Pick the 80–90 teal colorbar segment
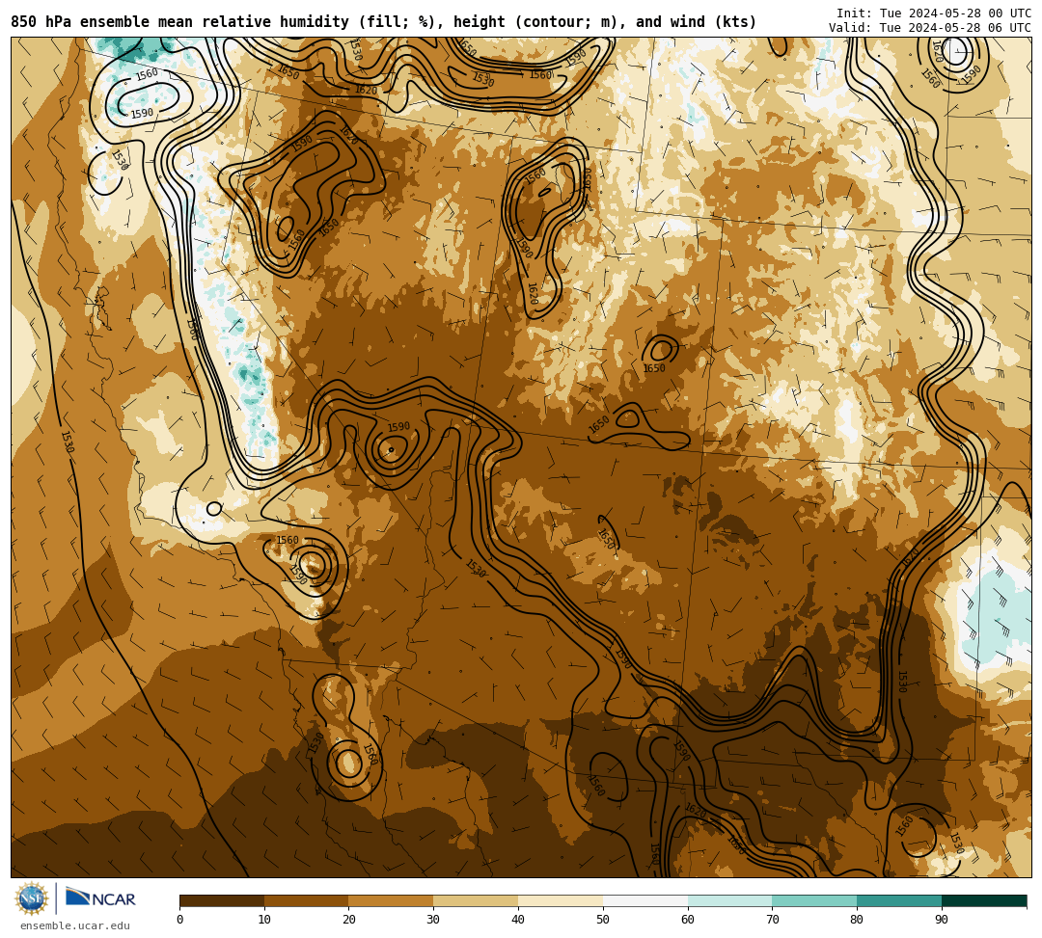The width and height of the screenshot is (1042, 938). pos(899,900)
